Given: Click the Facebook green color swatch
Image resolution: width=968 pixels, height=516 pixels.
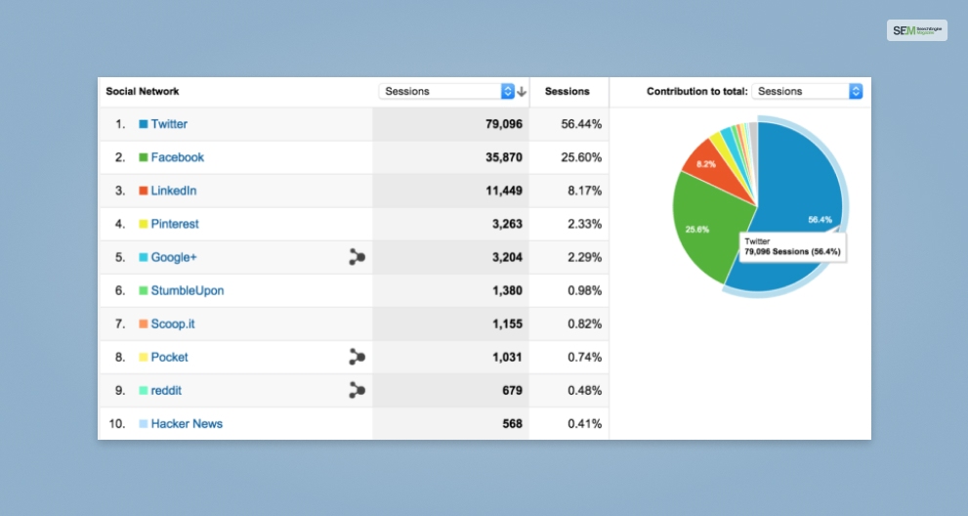Looking at the screenshot, I should [144, 157].
